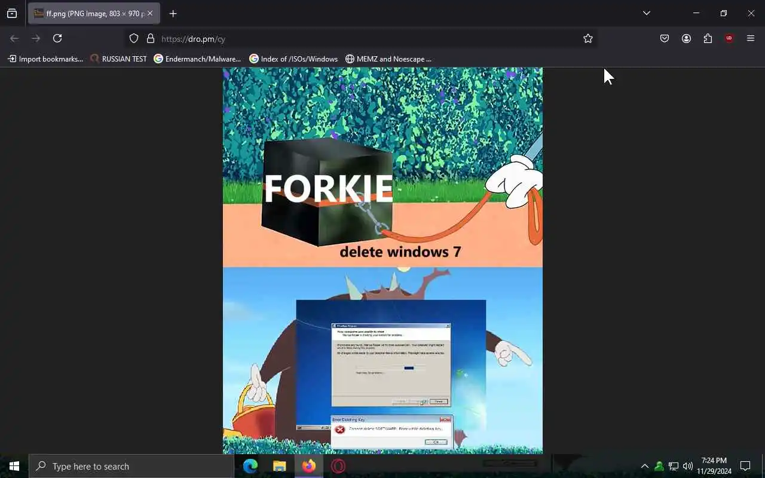765x478 pixels.
Task: Open the uBlock Origin extension icon
Action: coord(729,38)
